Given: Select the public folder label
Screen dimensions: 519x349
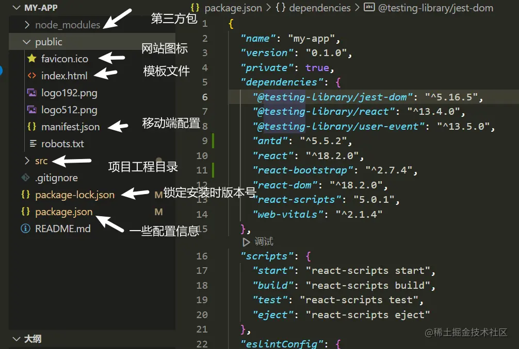Looking at the screenshot, I should [48, 42].
